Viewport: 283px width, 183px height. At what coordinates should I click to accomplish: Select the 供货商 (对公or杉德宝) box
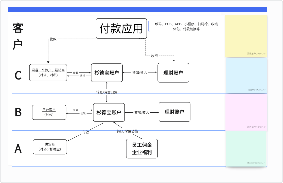(x=50, y=147)
